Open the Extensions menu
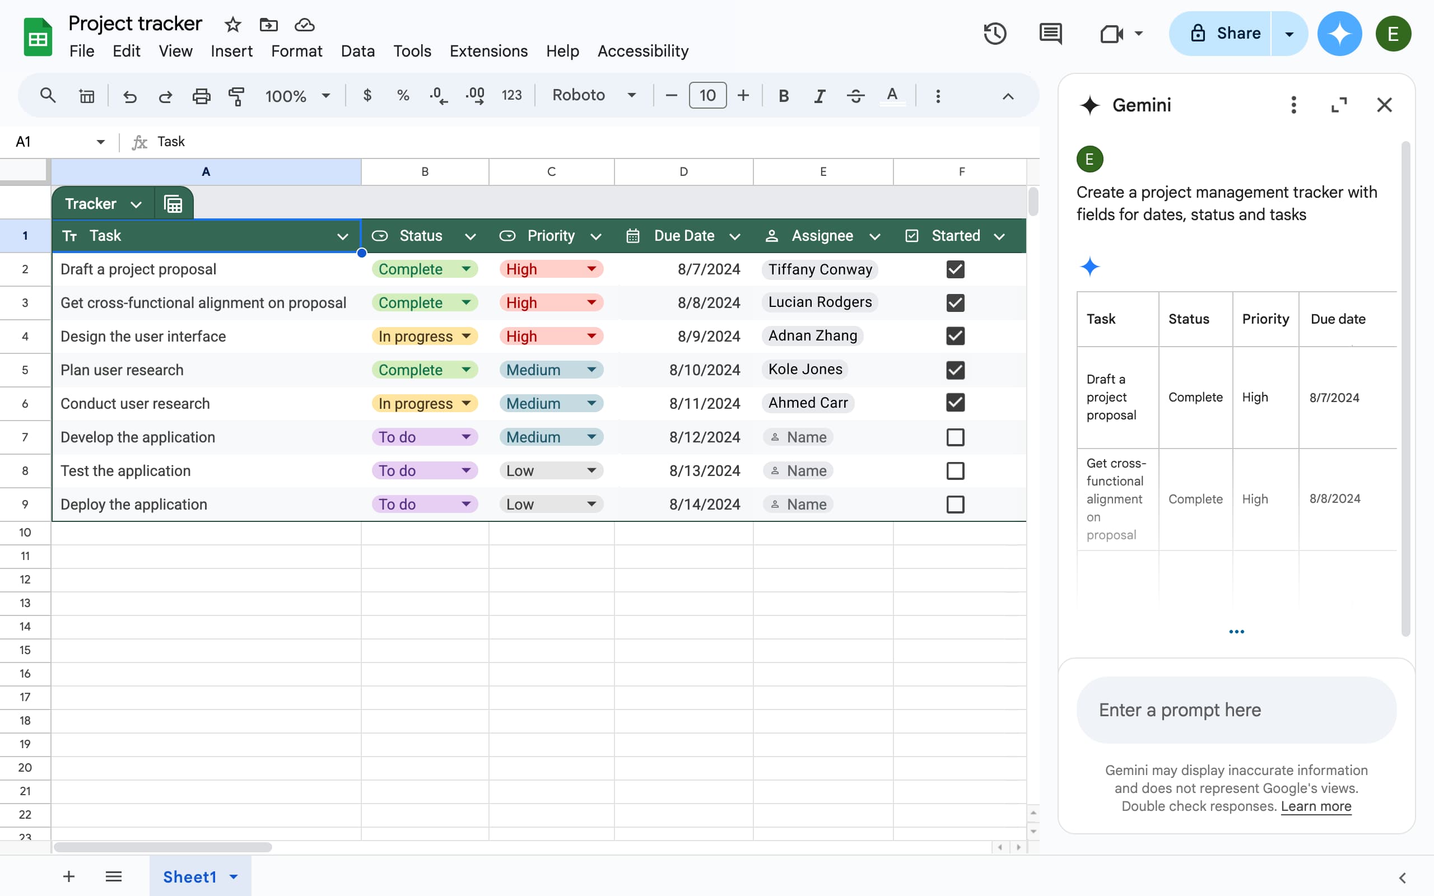Viewport: 1434px width, 896px height. 488,52
